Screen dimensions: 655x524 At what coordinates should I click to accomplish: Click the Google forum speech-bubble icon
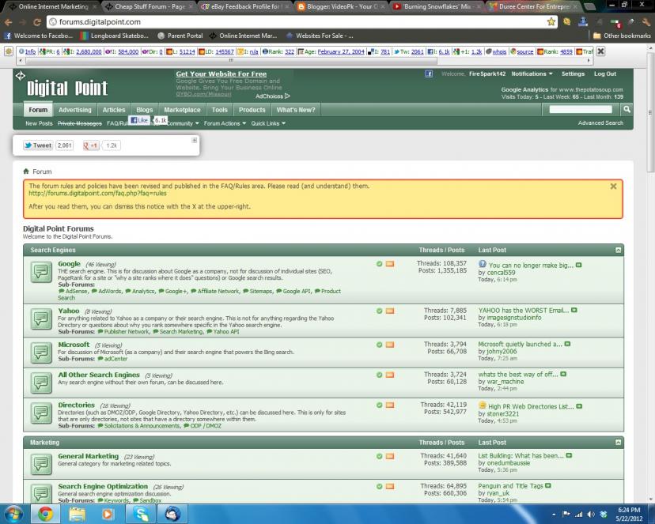coord(41,272)
